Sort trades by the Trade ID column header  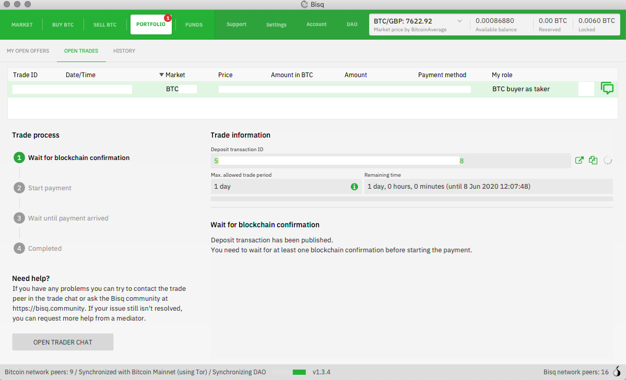(25, 75)
